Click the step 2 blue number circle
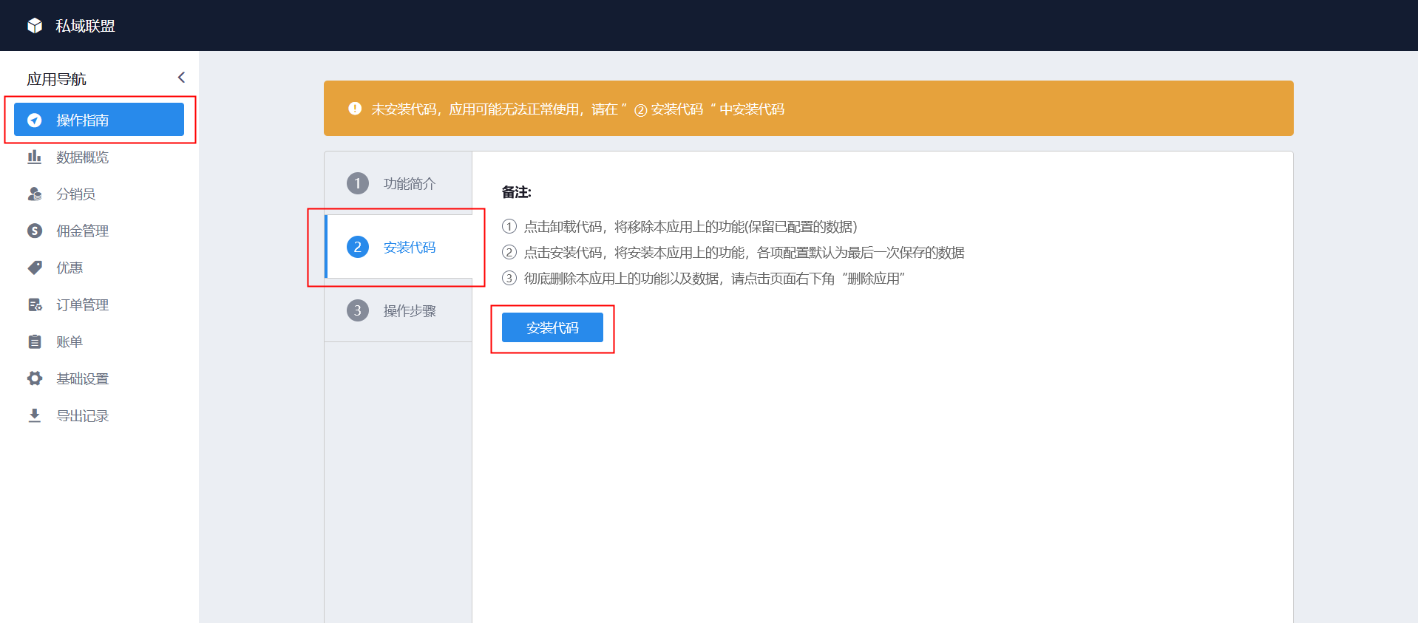Viewport: 1418px width, 623px height. pos(358,247)
